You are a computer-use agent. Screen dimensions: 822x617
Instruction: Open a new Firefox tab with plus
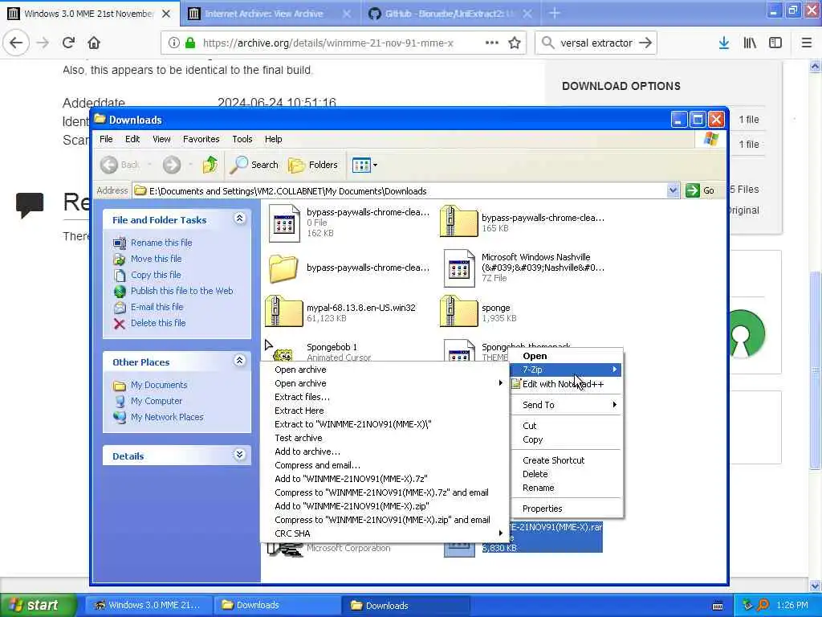pos(555,13)
